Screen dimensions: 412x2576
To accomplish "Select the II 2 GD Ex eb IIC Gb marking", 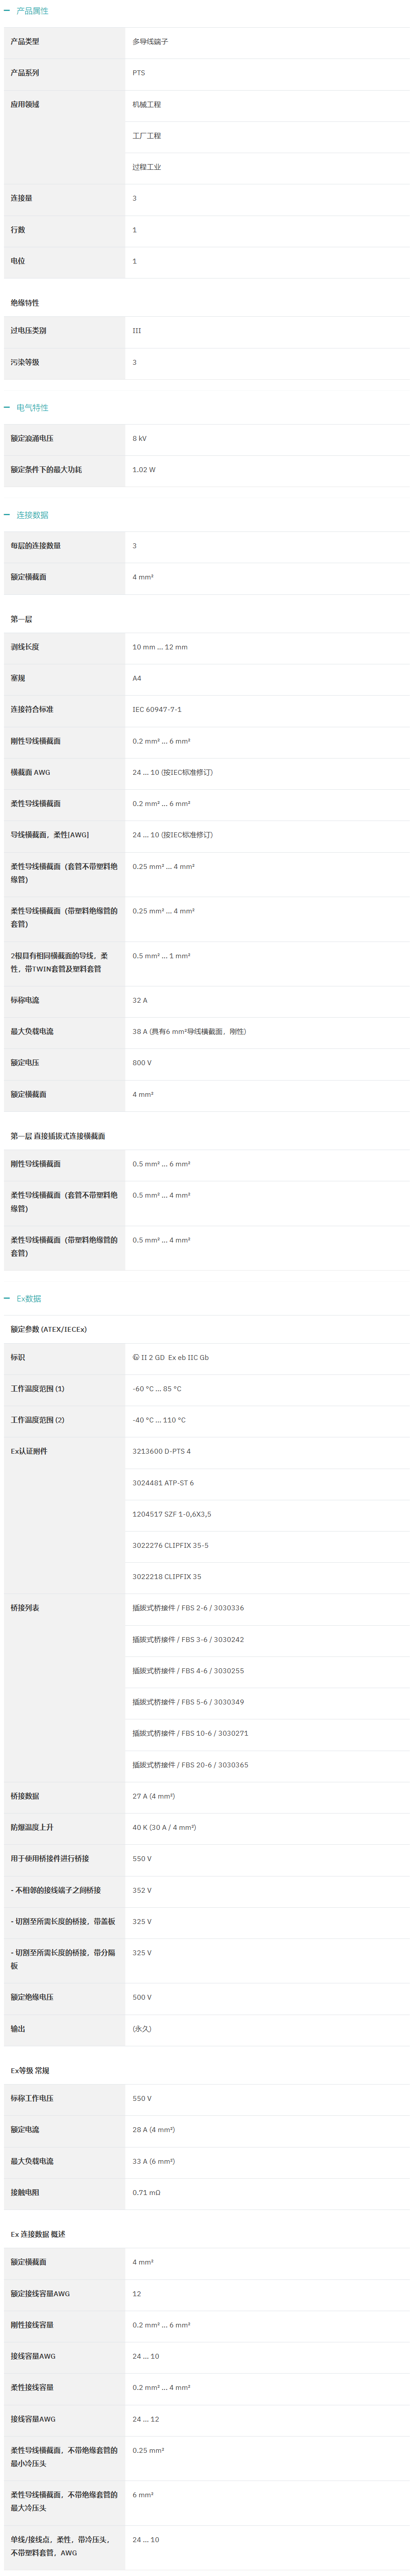I will (x=171, y=1358).
